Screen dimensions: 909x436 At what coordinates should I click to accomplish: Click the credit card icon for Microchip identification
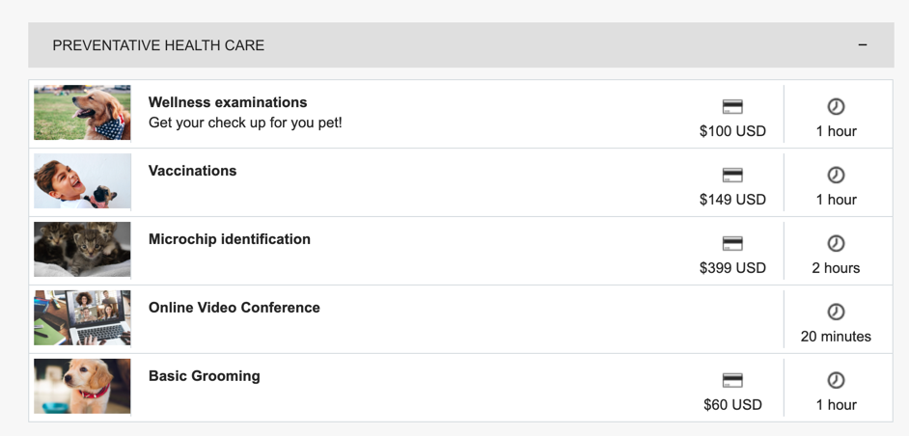click(x=732, y=243)
